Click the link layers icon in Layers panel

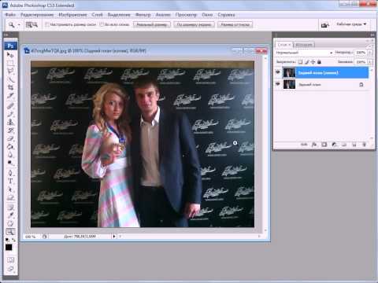304,145
